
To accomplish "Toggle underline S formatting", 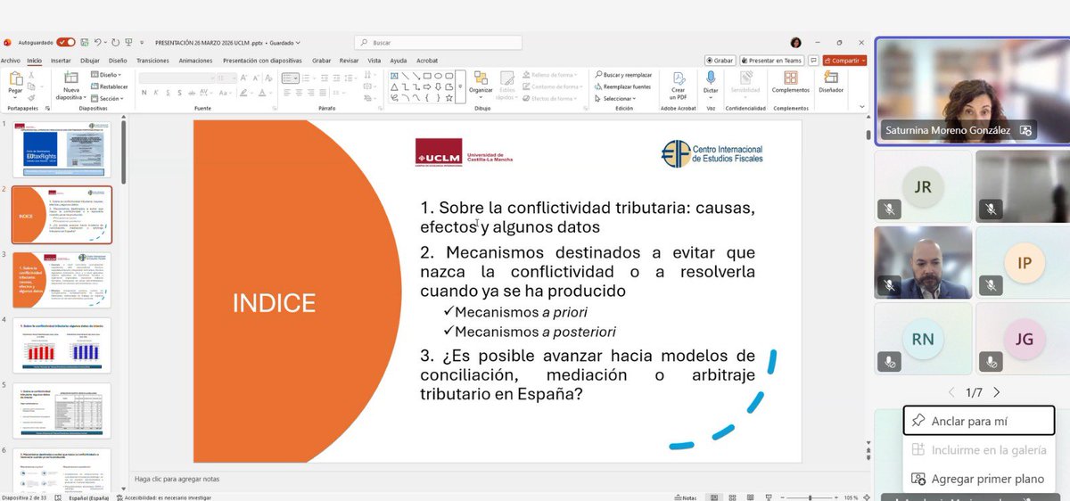I will [x=169, y=92].
